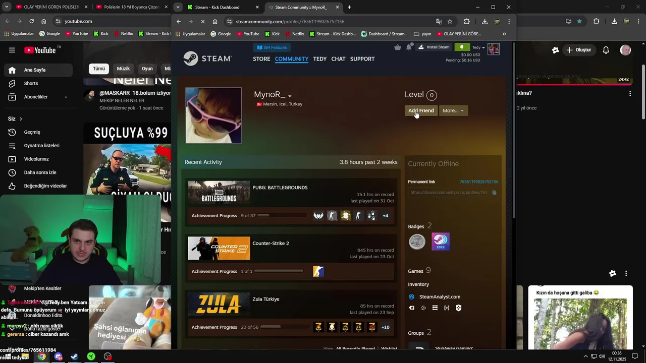This screenshot has width=646, height=363.
Task: Stop loading the Steam page
Action: click(202, 22)
